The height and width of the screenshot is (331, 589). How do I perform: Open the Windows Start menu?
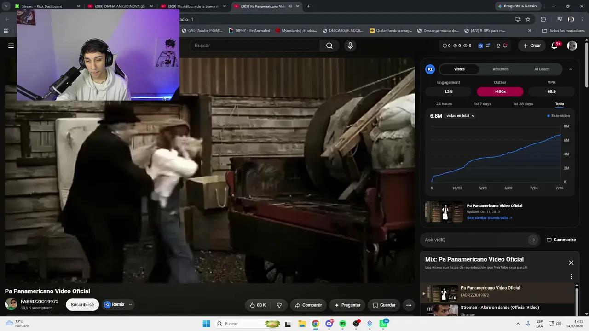206,324
